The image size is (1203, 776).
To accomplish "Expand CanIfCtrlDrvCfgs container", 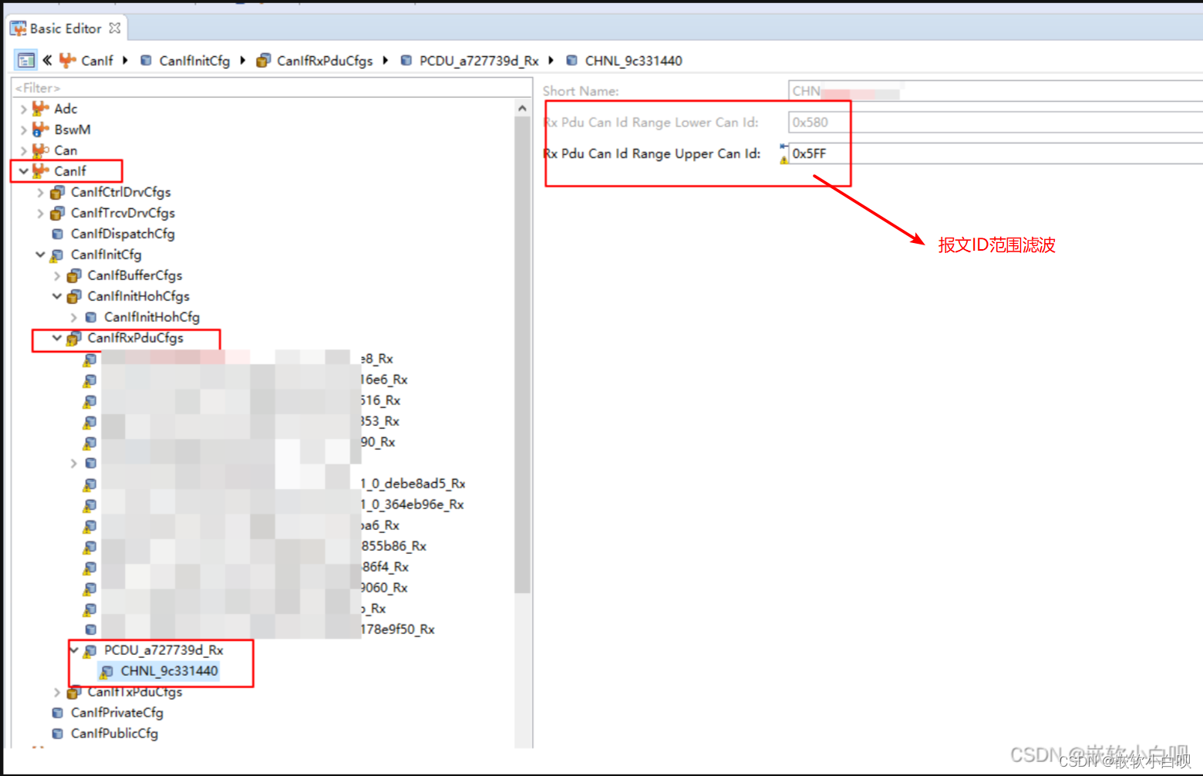I will click(x=40, y=192).
